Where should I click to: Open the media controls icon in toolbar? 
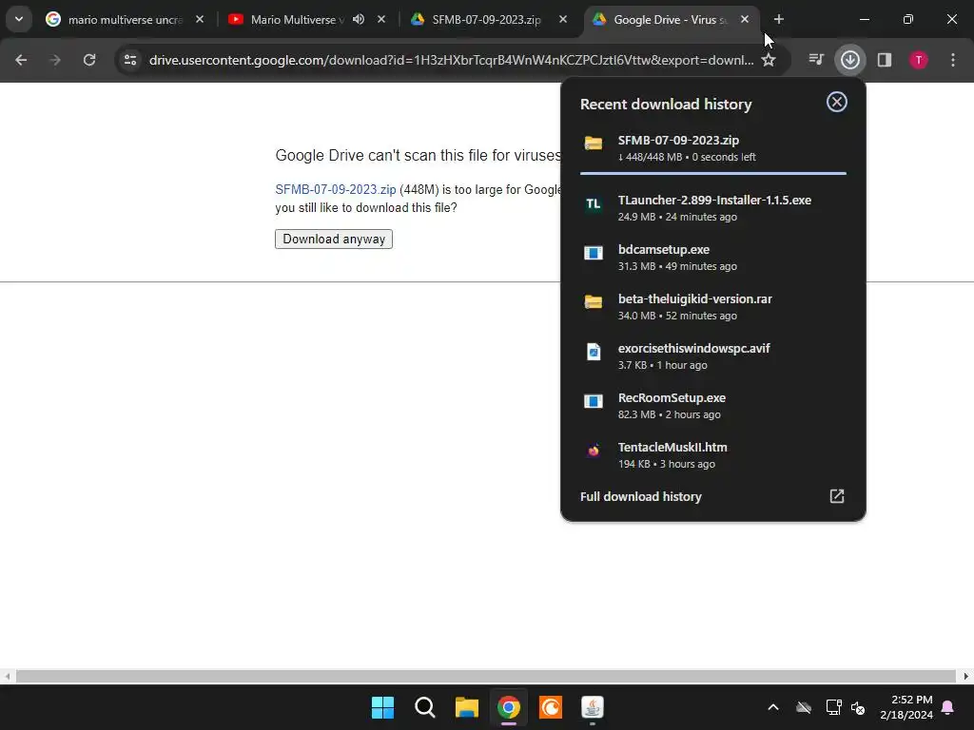tap(815, 60)
